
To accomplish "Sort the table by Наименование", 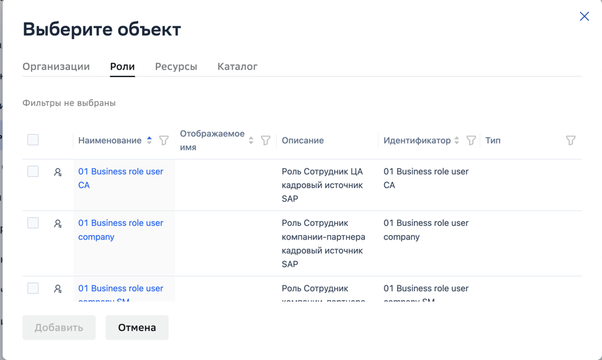I will point(150,140).
